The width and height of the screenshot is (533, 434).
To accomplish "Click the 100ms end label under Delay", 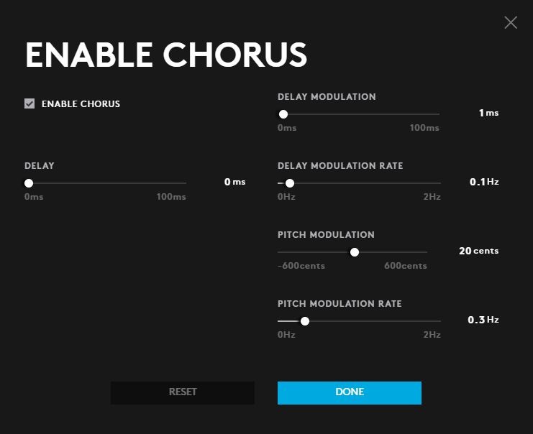I will (171, 198).
